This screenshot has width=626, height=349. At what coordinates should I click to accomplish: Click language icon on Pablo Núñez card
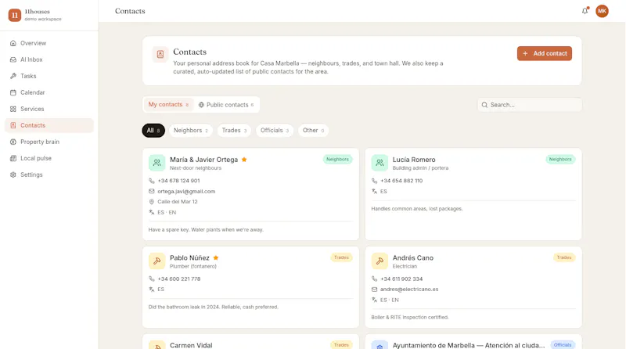click(152, 290)
